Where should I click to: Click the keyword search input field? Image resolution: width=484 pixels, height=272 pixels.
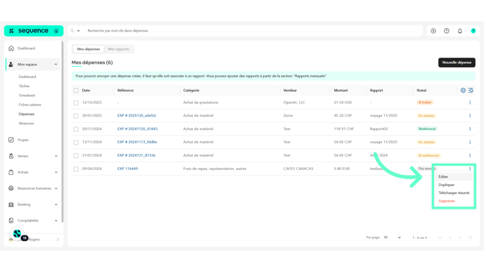[x=253, y=31]
